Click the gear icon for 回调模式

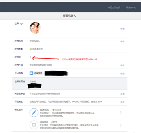pos(34,125)
